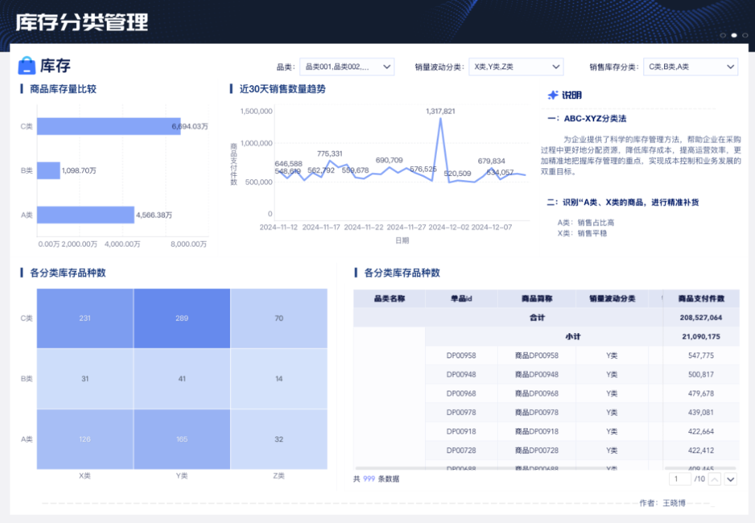This screenshot has width=755, height=523.
Task: Select heatmap cell B类 X类 with 31
Action: pyautogui.click(x=85, y=378)
